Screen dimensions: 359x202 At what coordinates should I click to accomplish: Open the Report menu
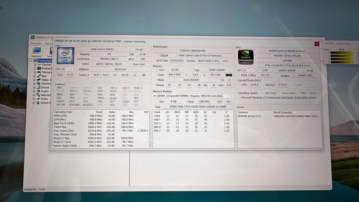(48, 43)
